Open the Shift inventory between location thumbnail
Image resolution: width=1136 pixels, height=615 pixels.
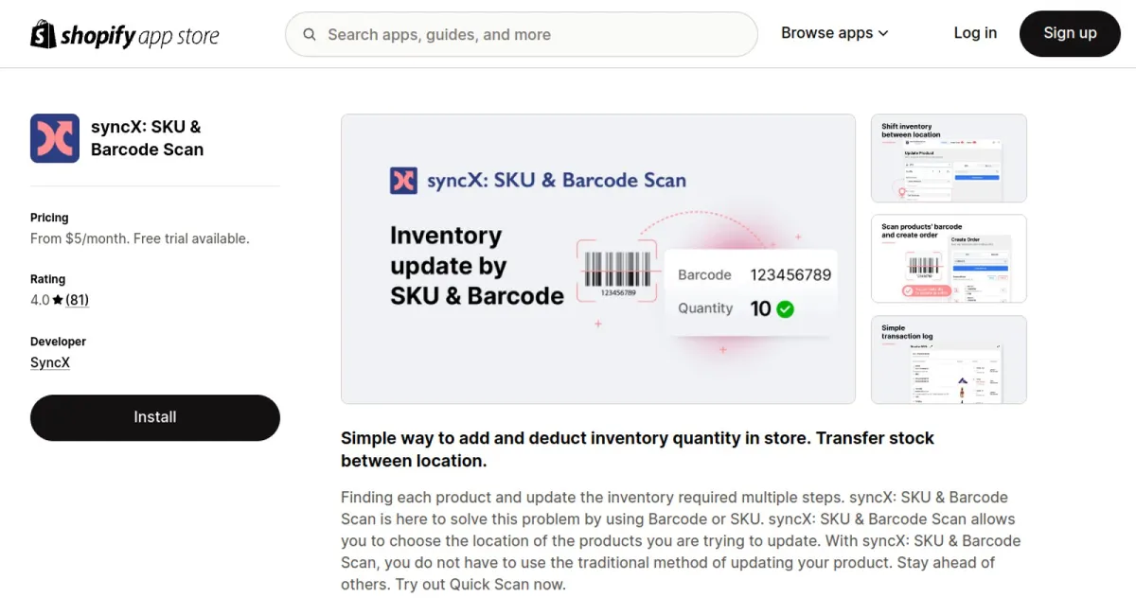pos(948,158)
